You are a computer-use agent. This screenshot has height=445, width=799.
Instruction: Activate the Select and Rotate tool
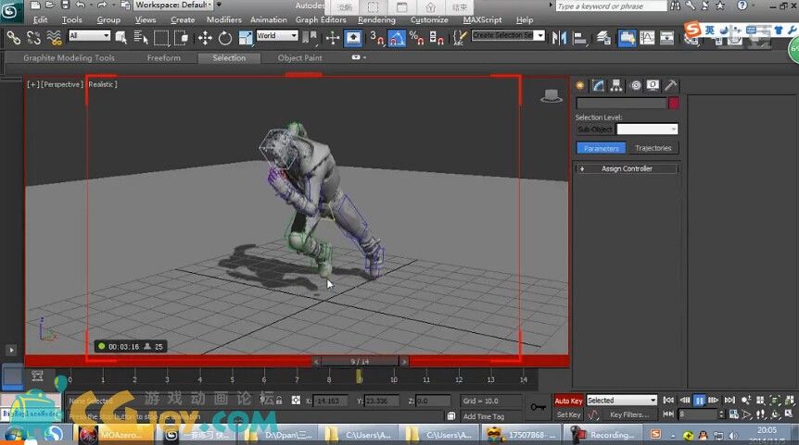click(224, 38)
